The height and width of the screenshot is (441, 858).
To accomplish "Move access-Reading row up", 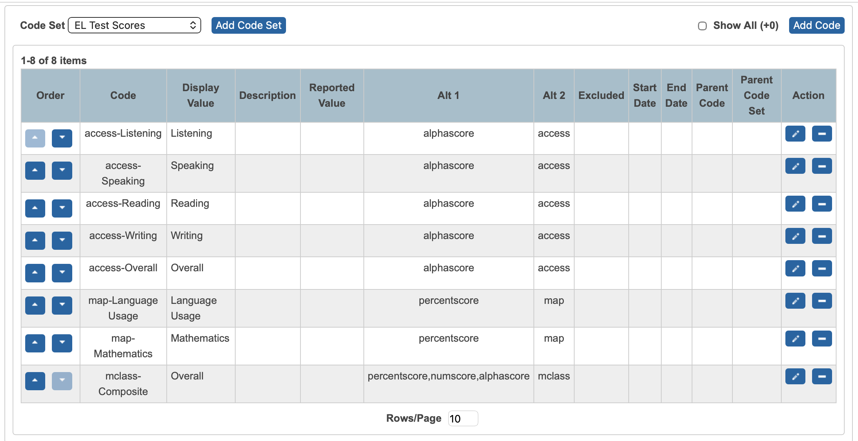I will [35, 208].
